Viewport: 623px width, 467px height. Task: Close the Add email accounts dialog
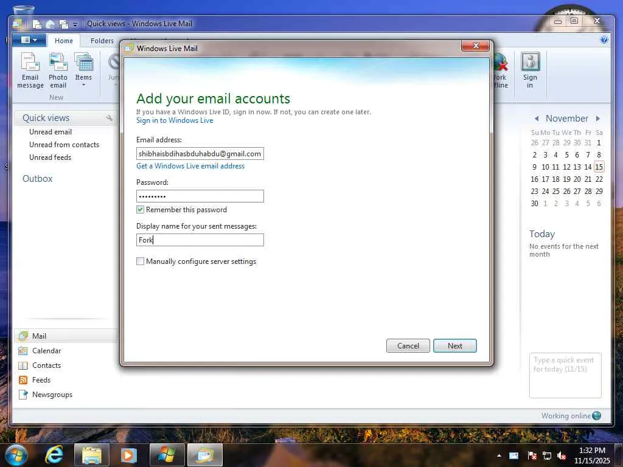click(476, 46)
